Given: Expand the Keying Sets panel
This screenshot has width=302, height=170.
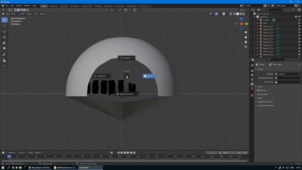Looking at the screenshot, I should click(263, 94).
